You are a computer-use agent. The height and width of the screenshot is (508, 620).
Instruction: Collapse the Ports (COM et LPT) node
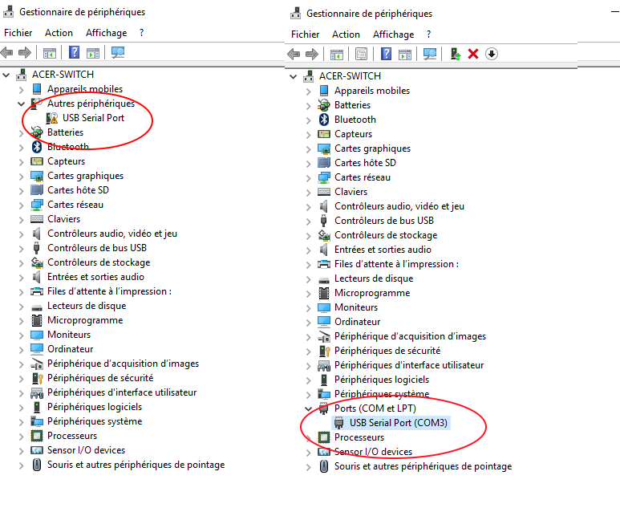[308, 408]
